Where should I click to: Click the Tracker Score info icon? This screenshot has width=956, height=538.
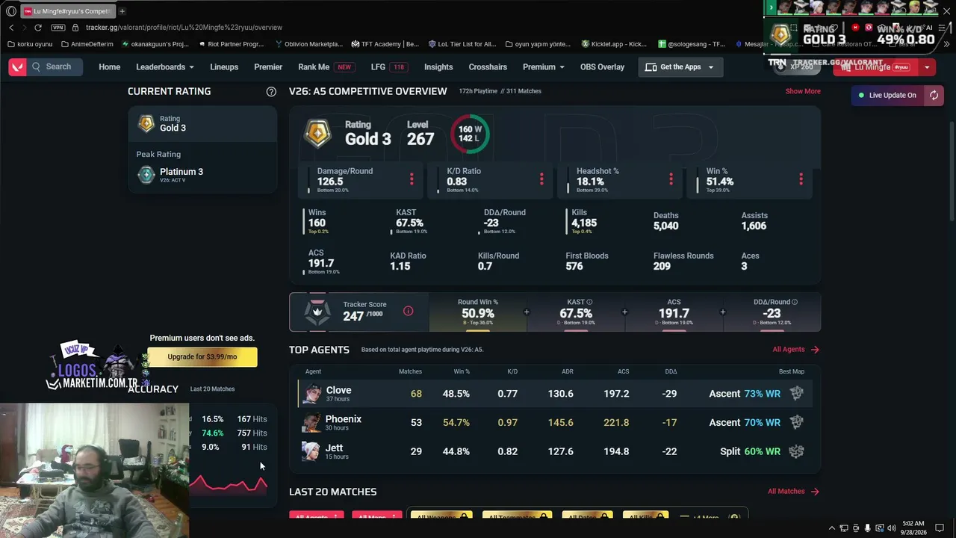click(x=408, y=311)
